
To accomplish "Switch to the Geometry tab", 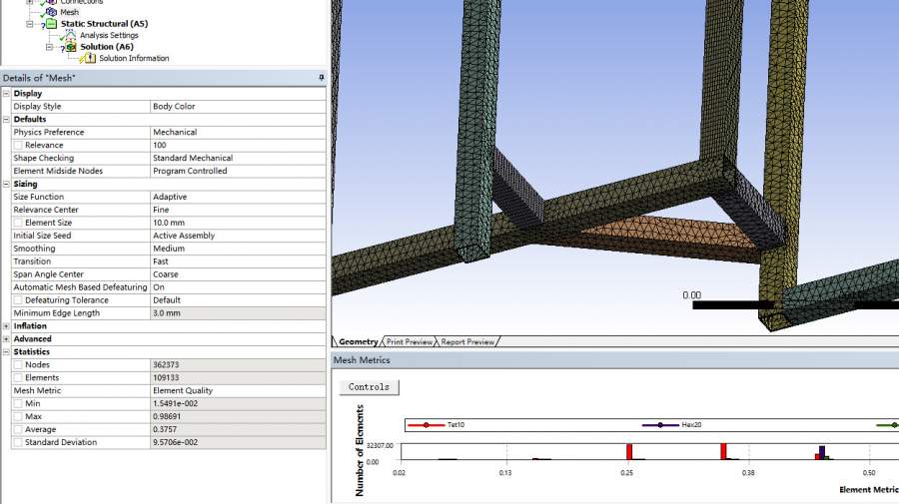I will (x=358, y=342).
